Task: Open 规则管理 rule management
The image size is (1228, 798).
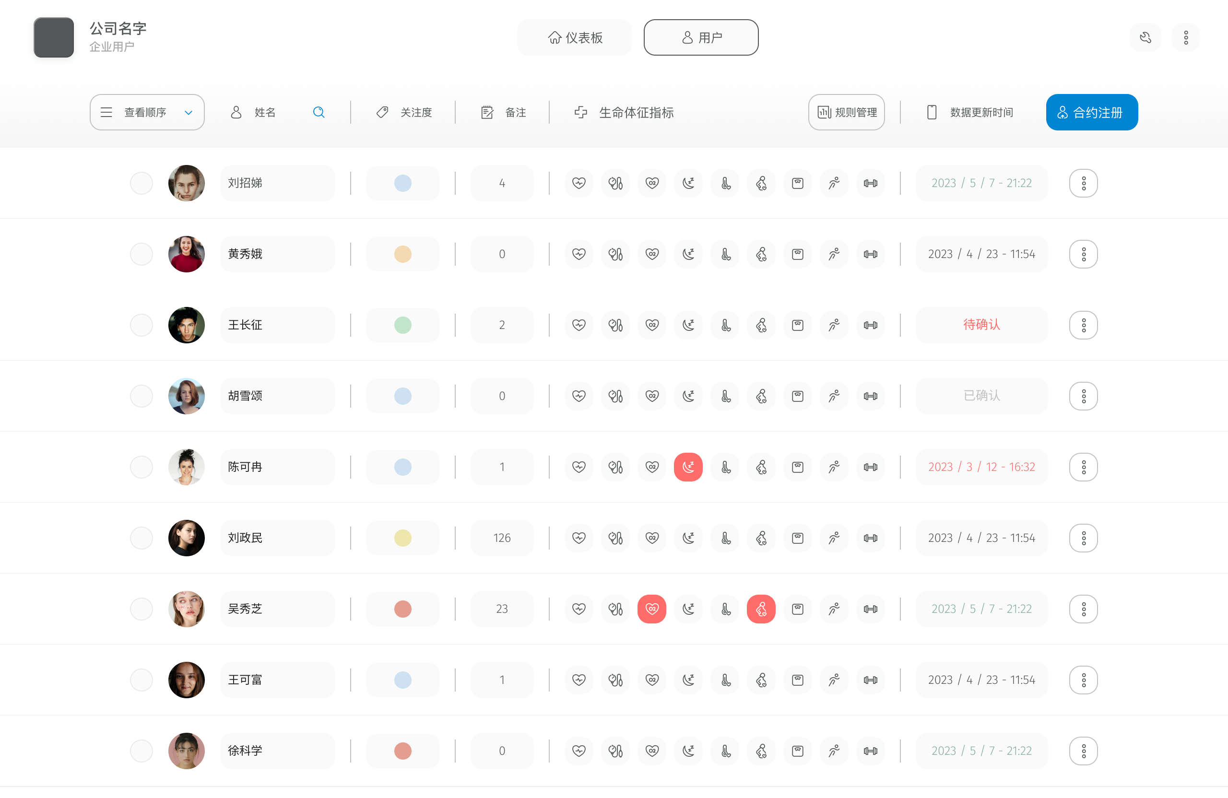Action: pyautogui.click(x=846, y=112)
